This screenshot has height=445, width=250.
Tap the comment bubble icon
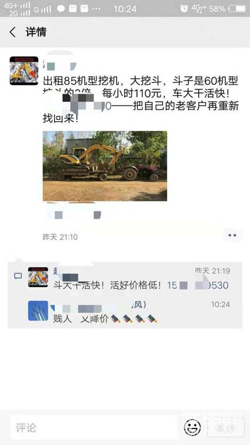coord(18,275)
